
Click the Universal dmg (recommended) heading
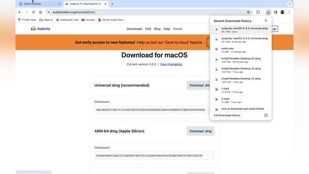[122, 85]
